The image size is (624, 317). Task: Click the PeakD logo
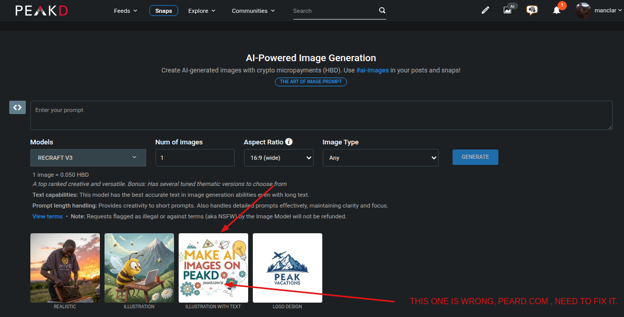pos(41,10)
